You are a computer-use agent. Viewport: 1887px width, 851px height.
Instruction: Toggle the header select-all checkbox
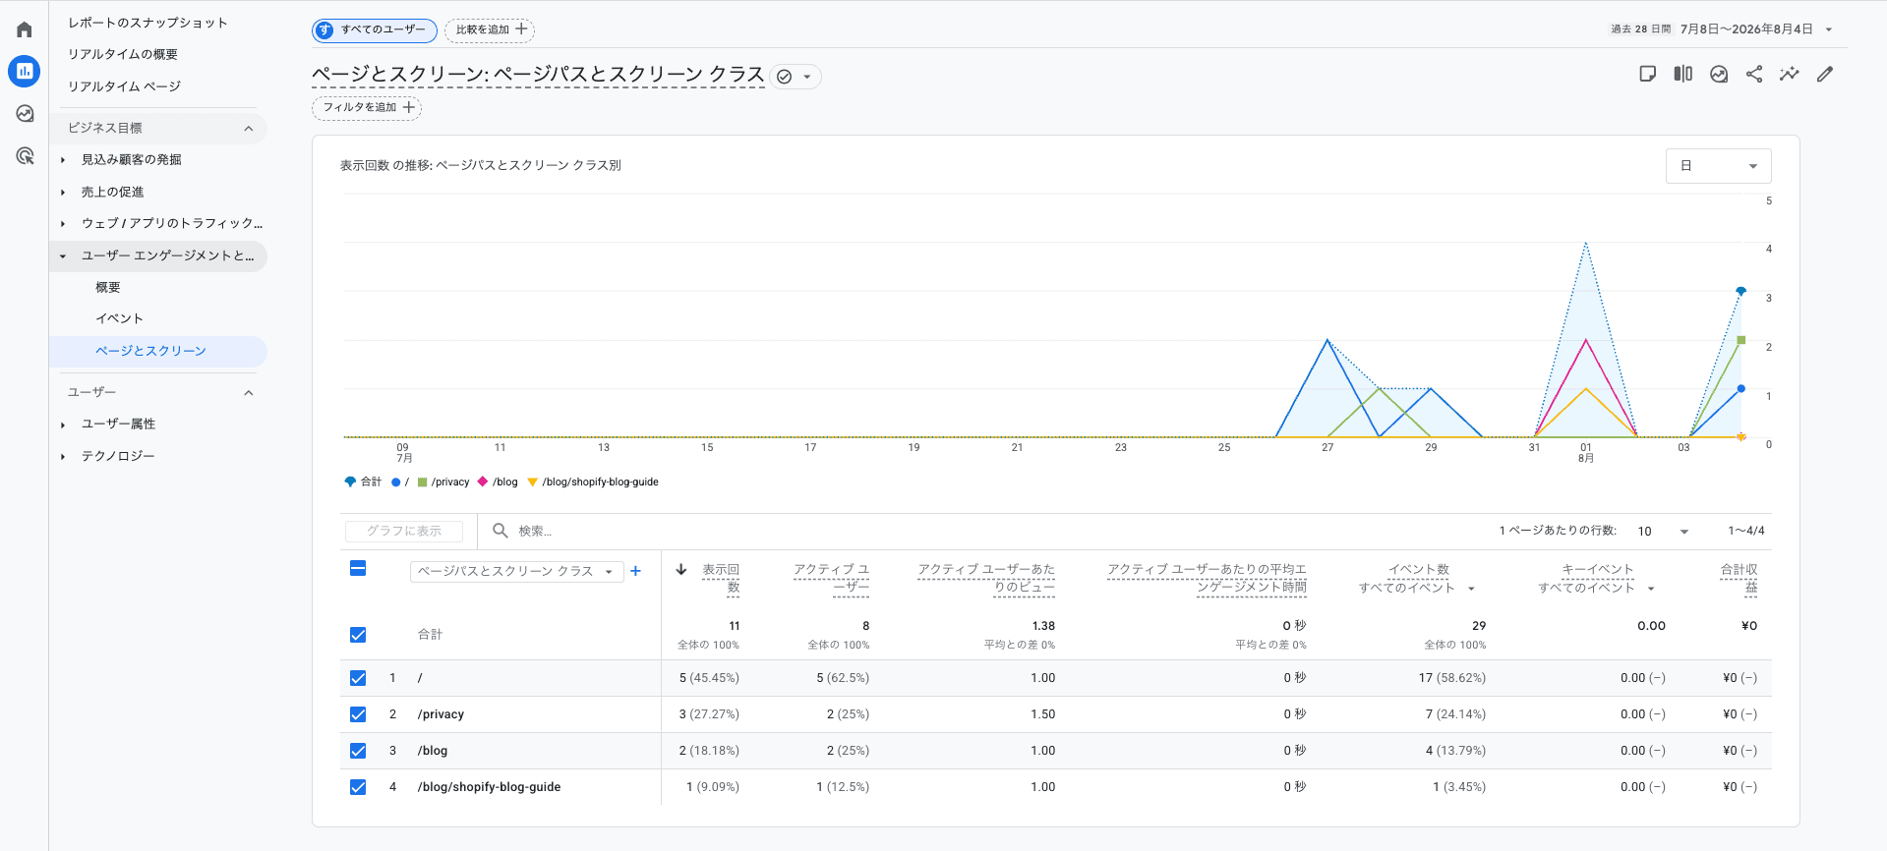pyautogui.click(x=358, y=568)
